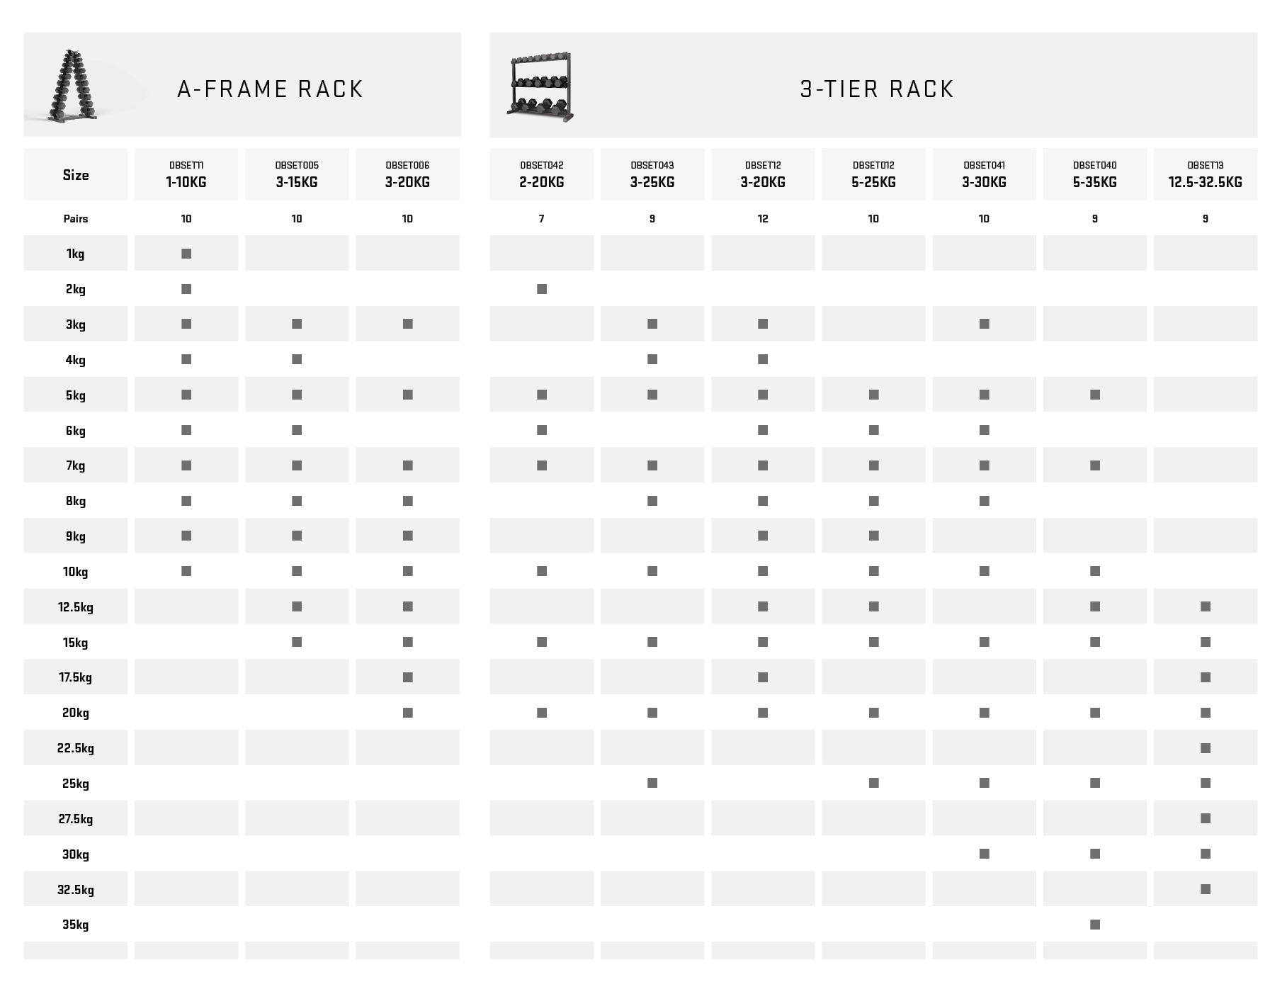
Task: Click the DBSET12 3-20KG column header
Action: click(x=763, y=174)
